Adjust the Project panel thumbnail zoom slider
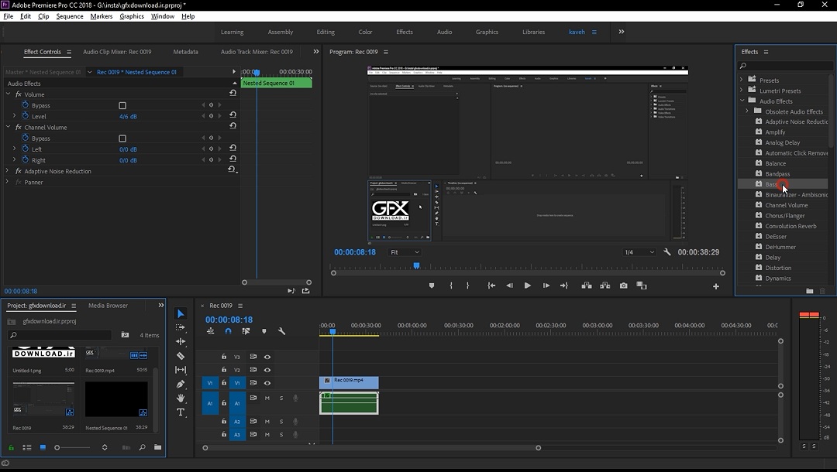This screenshot has width=837, height=472. pos(57,447)
